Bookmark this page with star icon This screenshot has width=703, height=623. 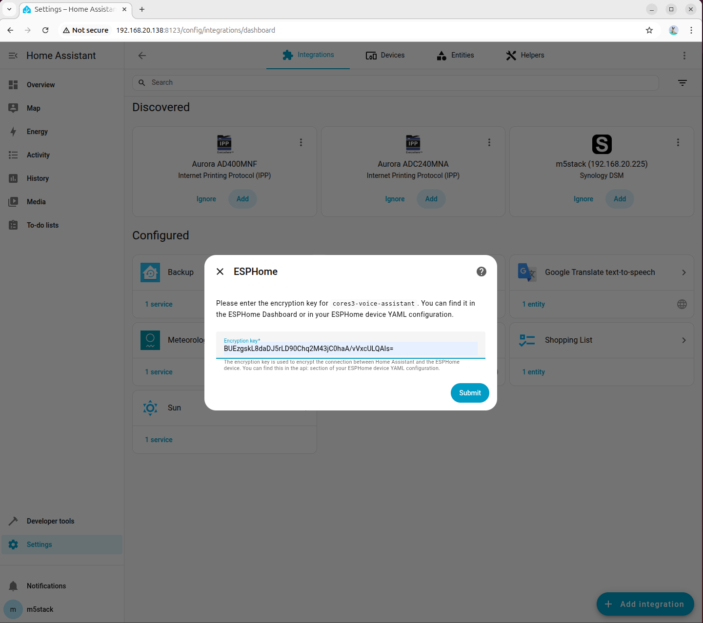(x=649, y=30)
